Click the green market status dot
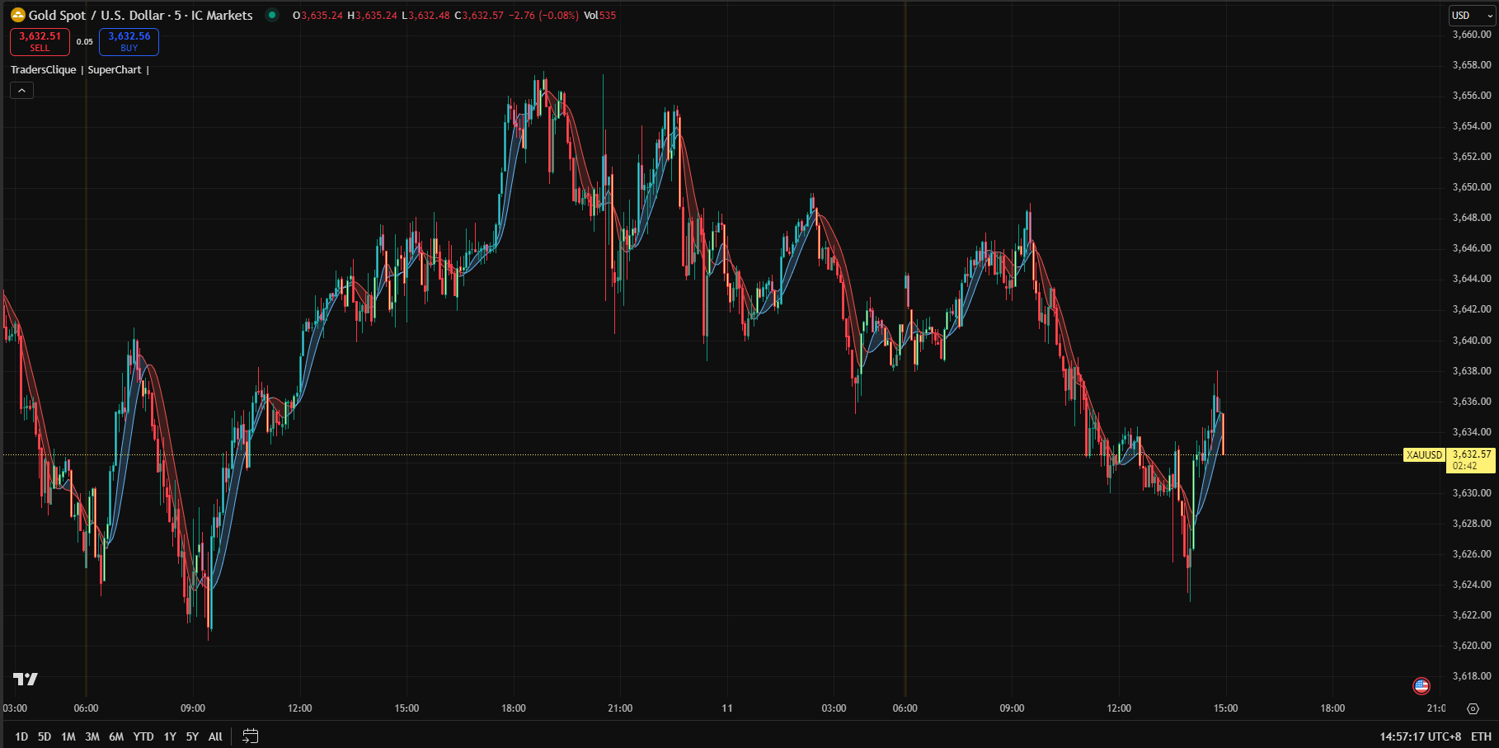Image resolution: width=1499 pixels, height=748 pixels. [x=272, y=15]
